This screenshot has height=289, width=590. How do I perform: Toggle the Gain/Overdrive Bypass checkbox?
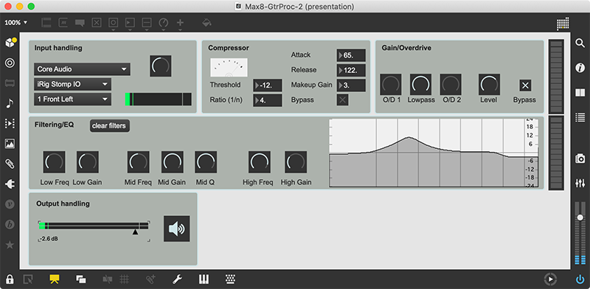coord(525,86)
